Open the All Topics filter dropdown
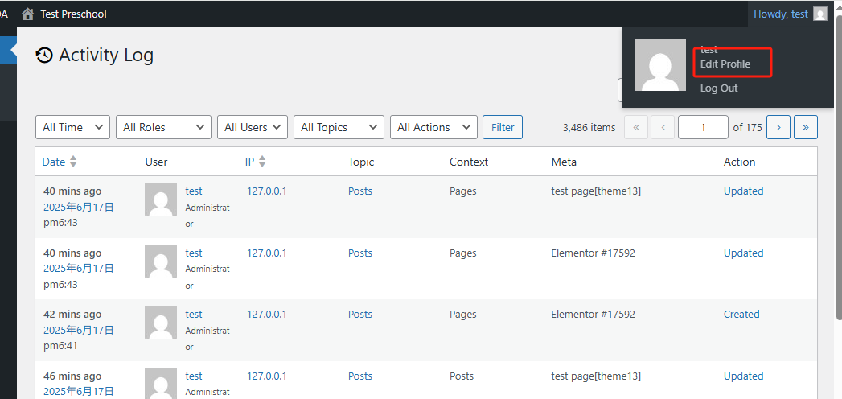Viewport: 842px width, 399px height. pyautogui.click(x=339, y=127)
